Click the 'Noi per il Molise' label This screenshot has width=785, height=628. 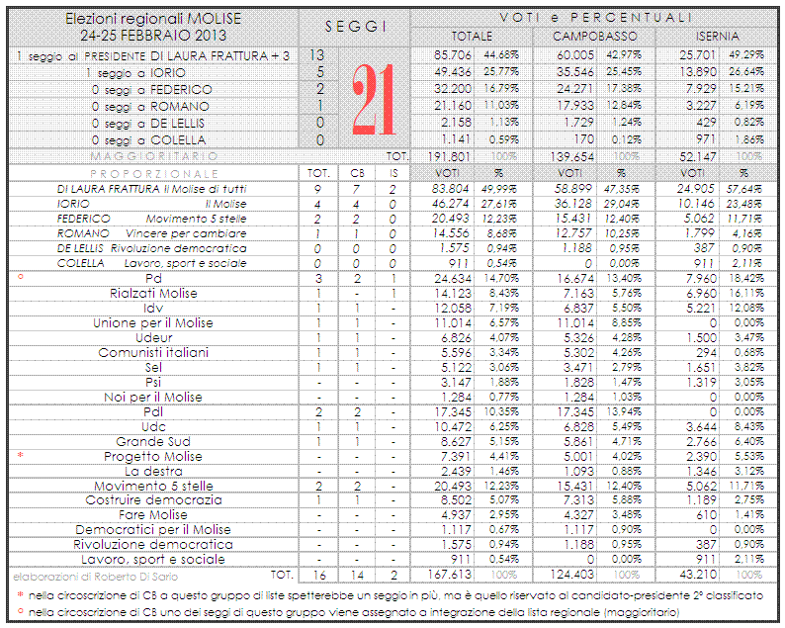pyautogui.click(x=153, y=398)
